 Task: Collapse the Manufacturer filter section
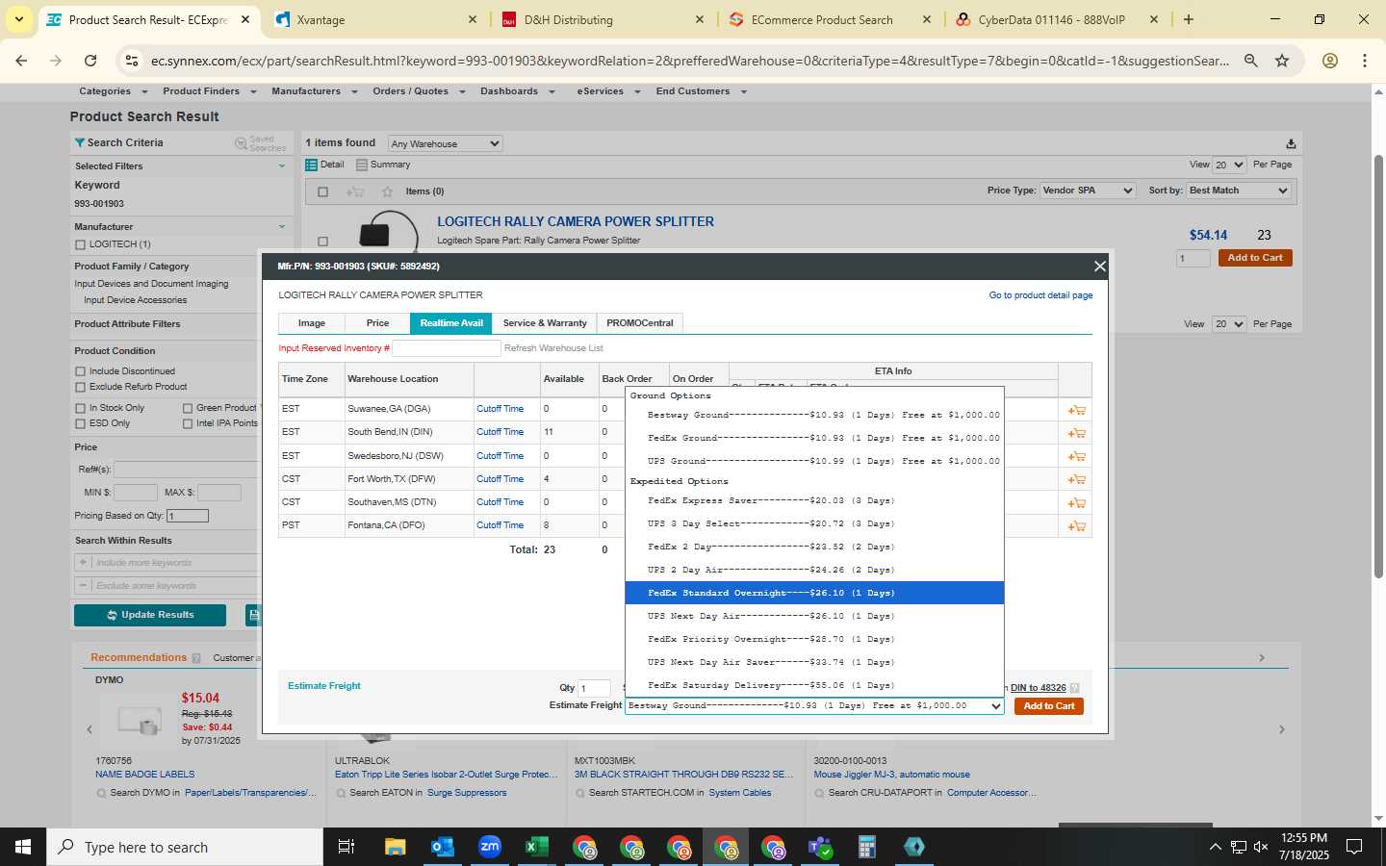coord(282,227)
